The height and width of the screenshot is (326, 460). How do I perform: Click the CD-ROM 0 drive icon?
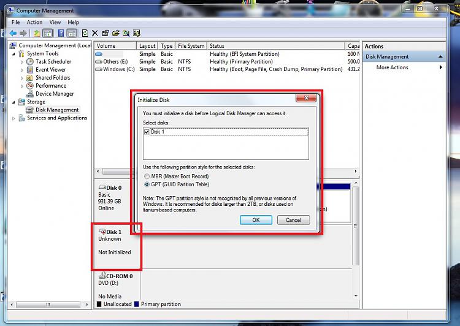[102, 276]
